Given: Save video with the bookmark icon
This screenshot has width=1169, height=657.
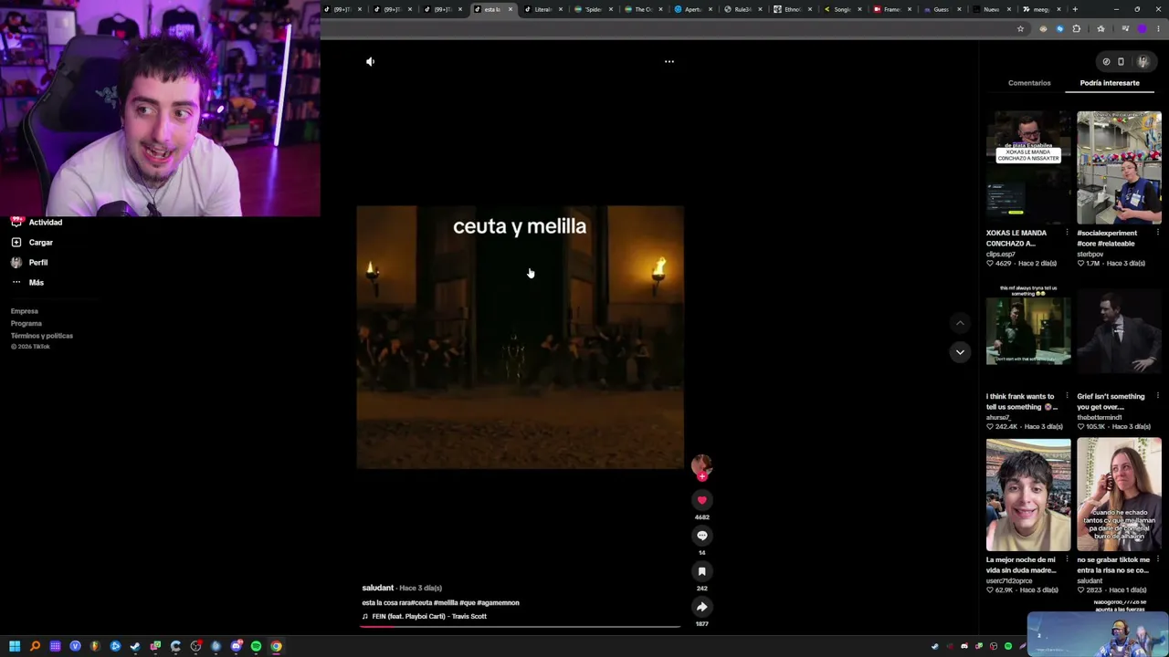Looking at the screenshot, I should pyautogui.click(x=701, y=571).
